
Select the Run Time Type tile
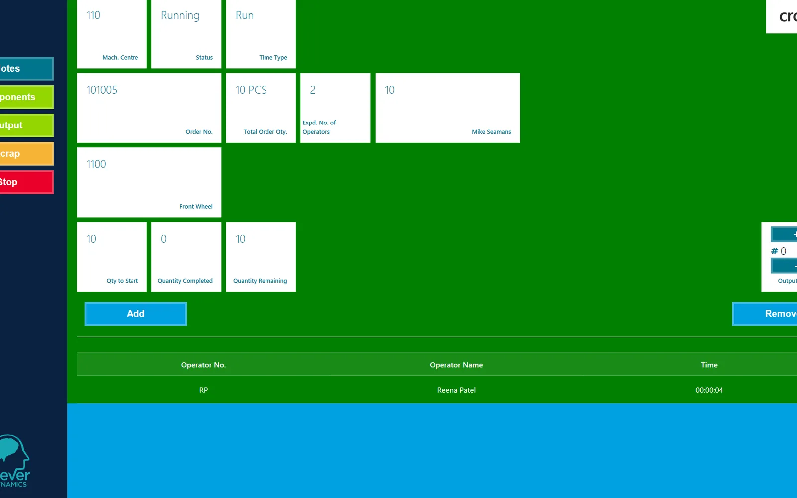[x=261, y=34]
